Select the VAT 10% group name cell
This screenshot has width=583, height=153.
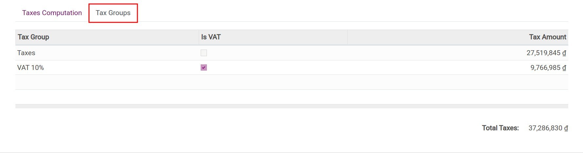click(30, 68)
